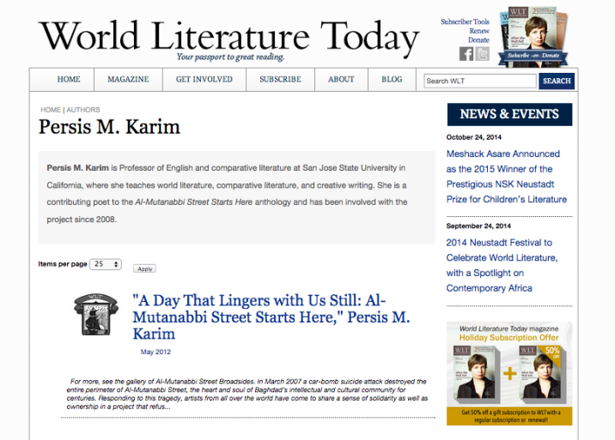Open the Holiday Subscription Offer ad
Screen dimensions: 615x440
509,373
